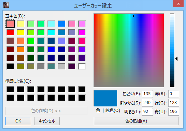This screenshot has width=186, height=131.
Task: Select the pale yellow basic color swatch
Action: point(20,24)
